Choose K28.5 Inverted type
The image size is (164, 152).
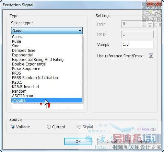coord(47,87)
